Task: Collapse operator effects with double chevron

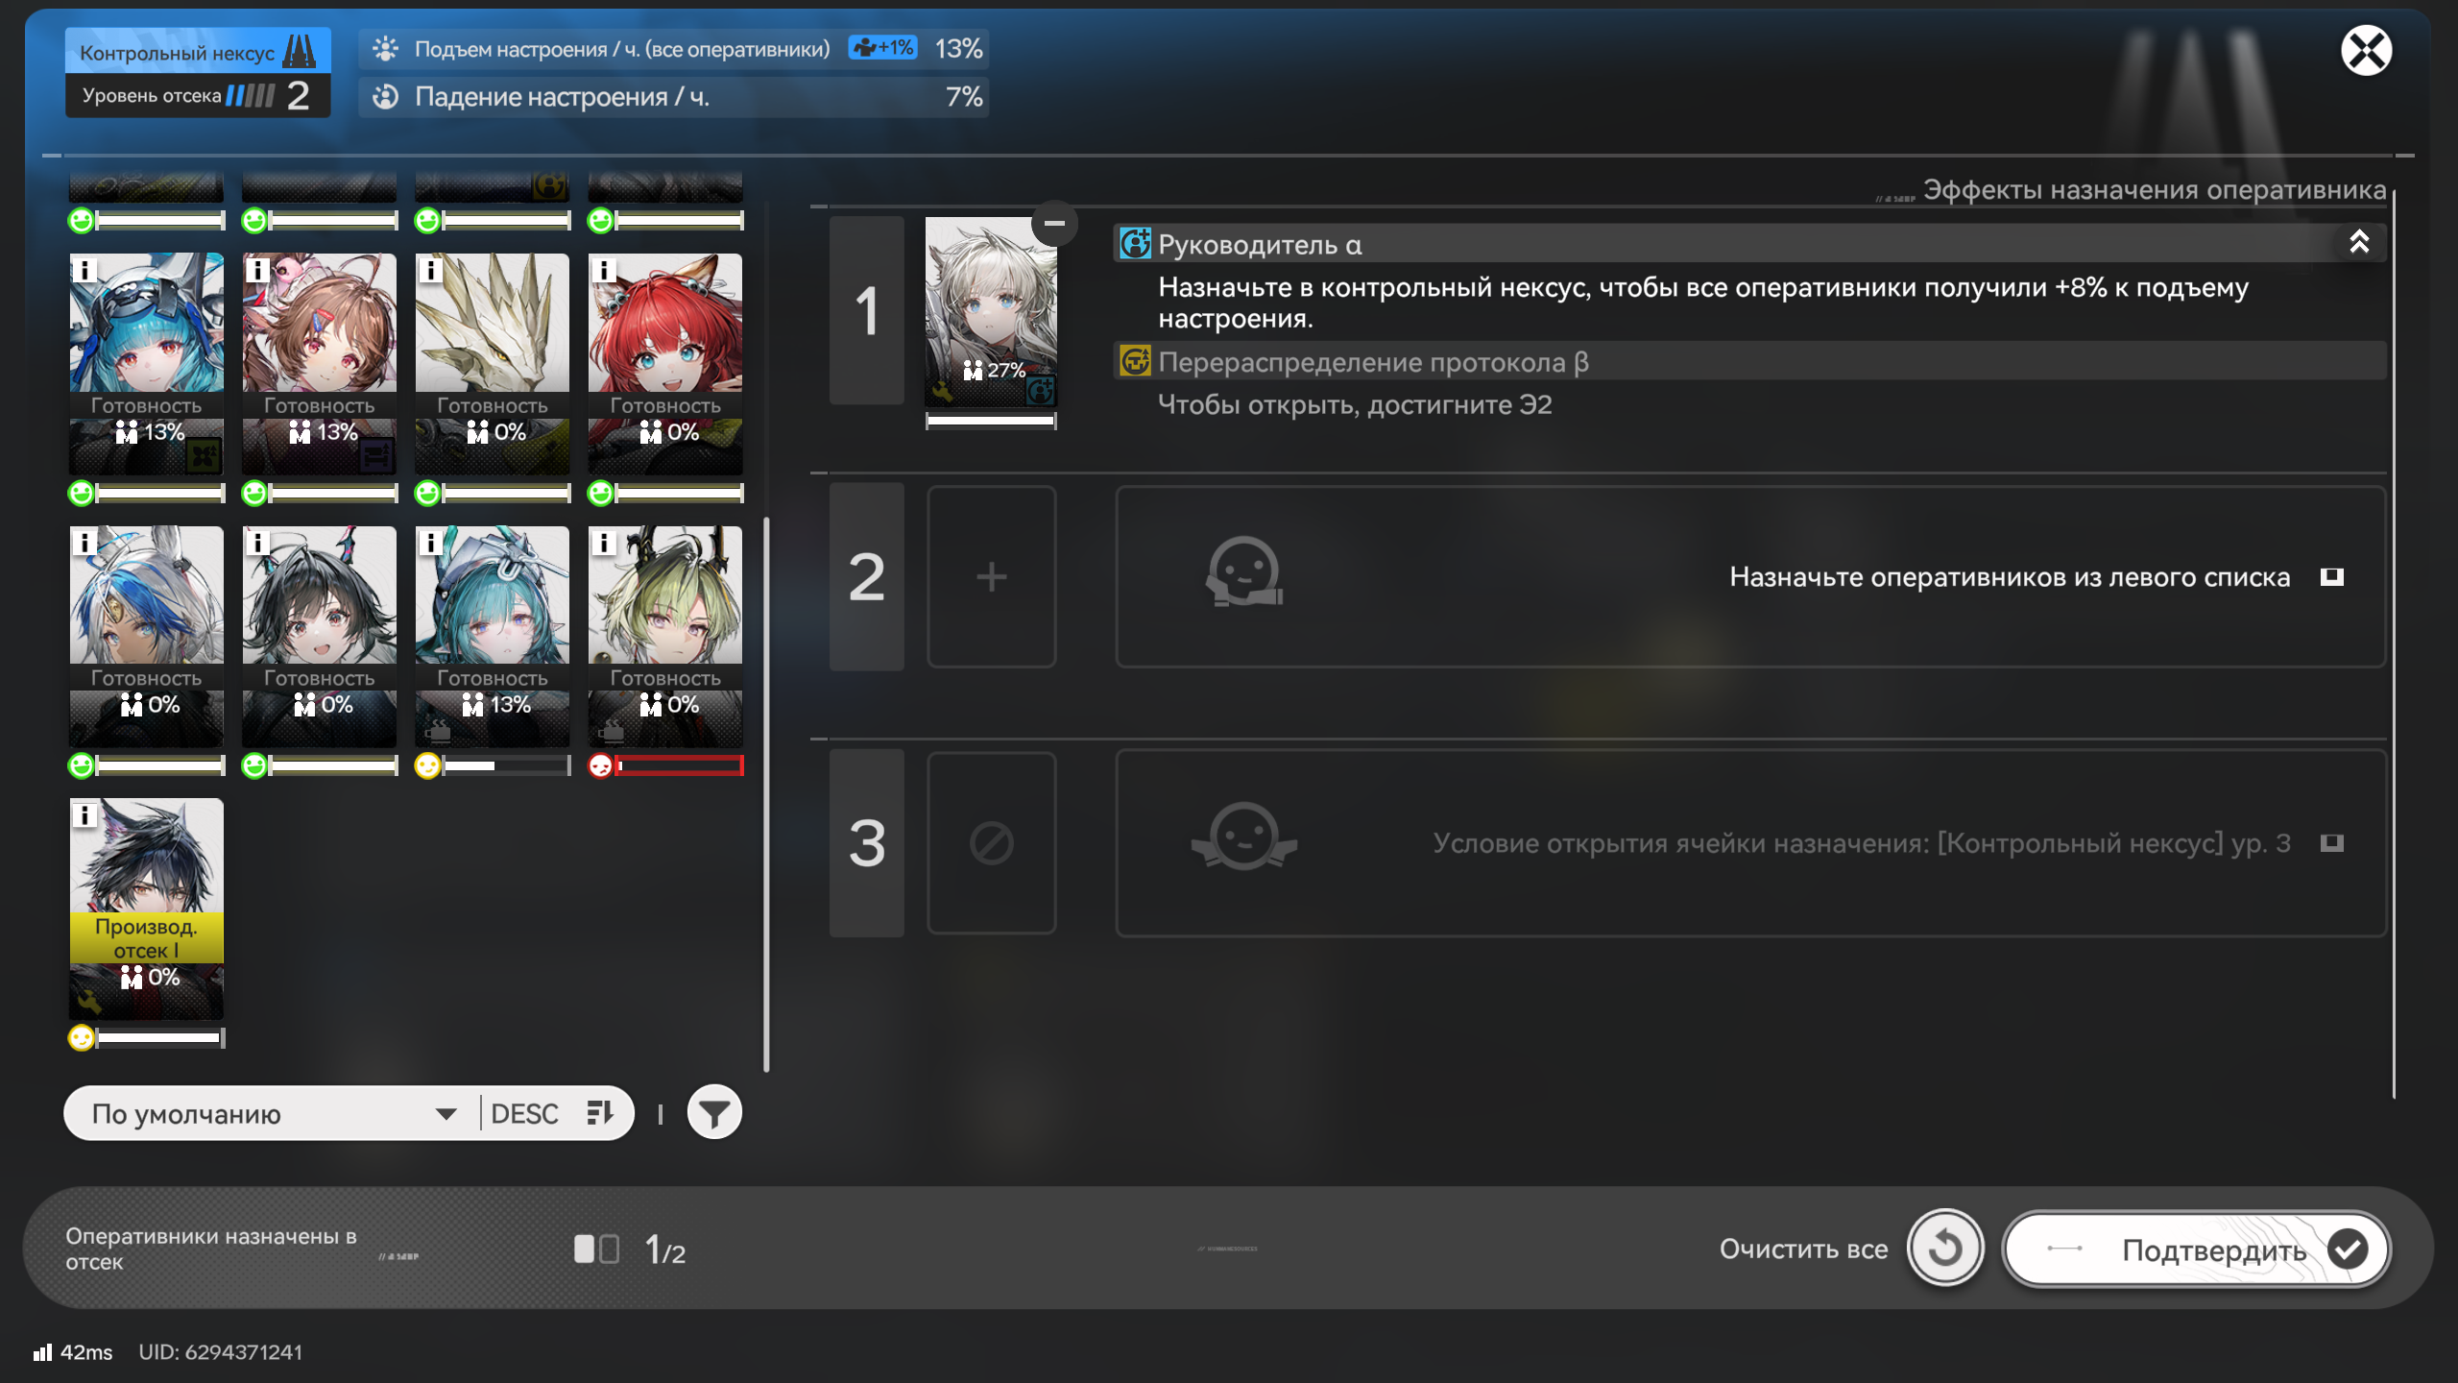Action: coord(2358,242)
